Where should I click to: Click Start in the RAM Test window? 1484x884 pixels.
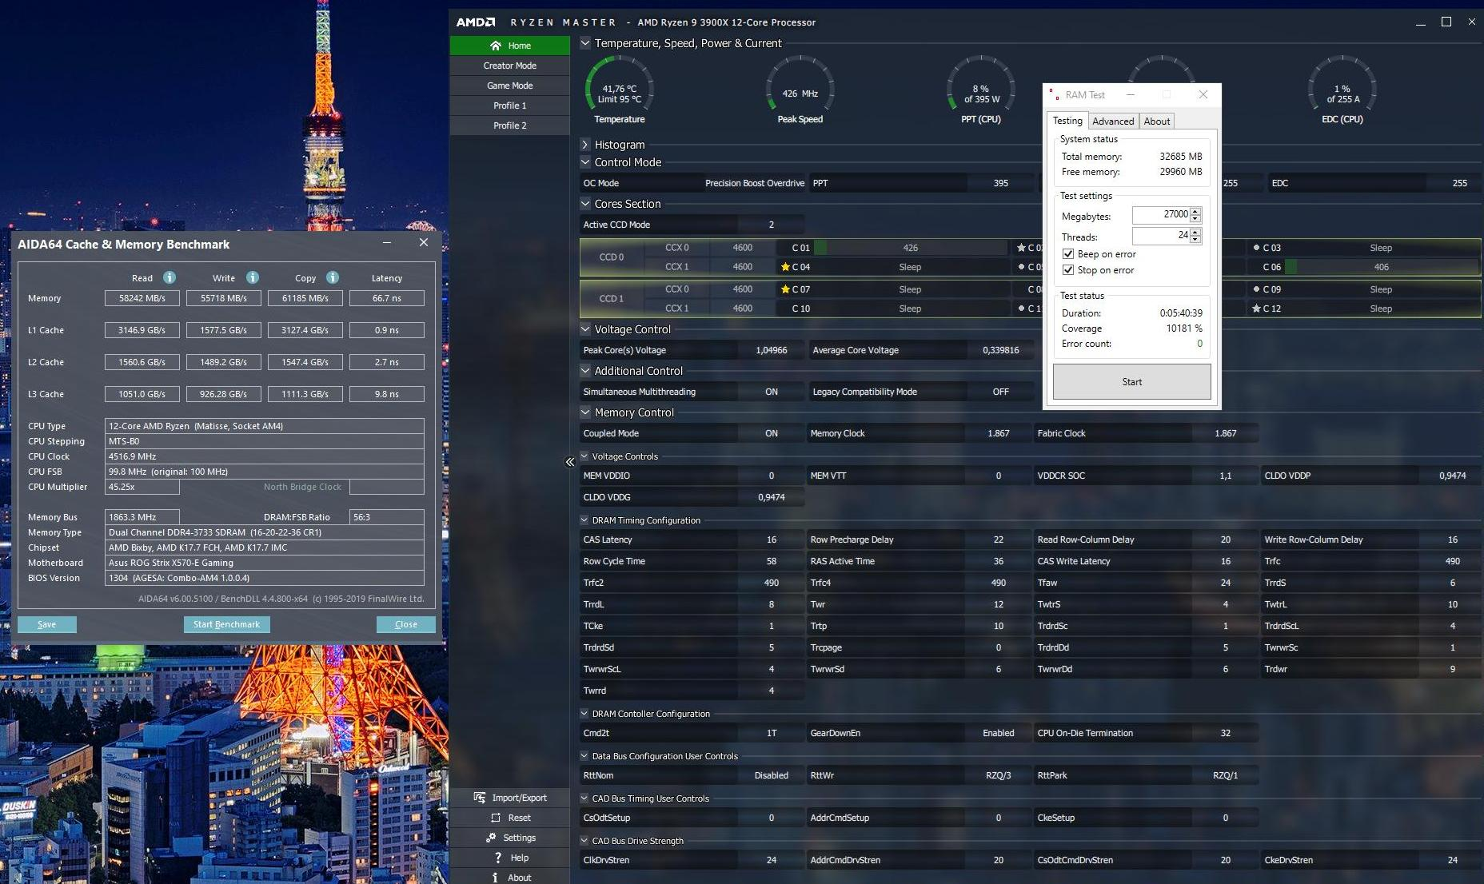pyautogui.click(x=1132, y=382)
